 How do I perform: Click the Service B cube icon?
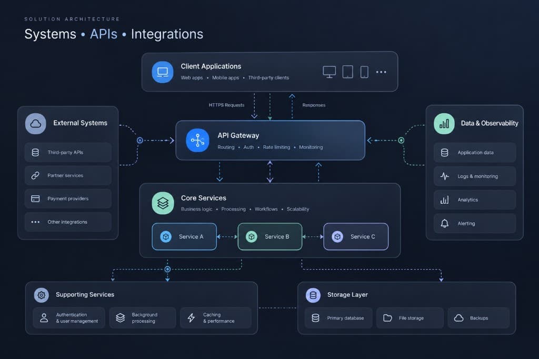tap(251, 236)
